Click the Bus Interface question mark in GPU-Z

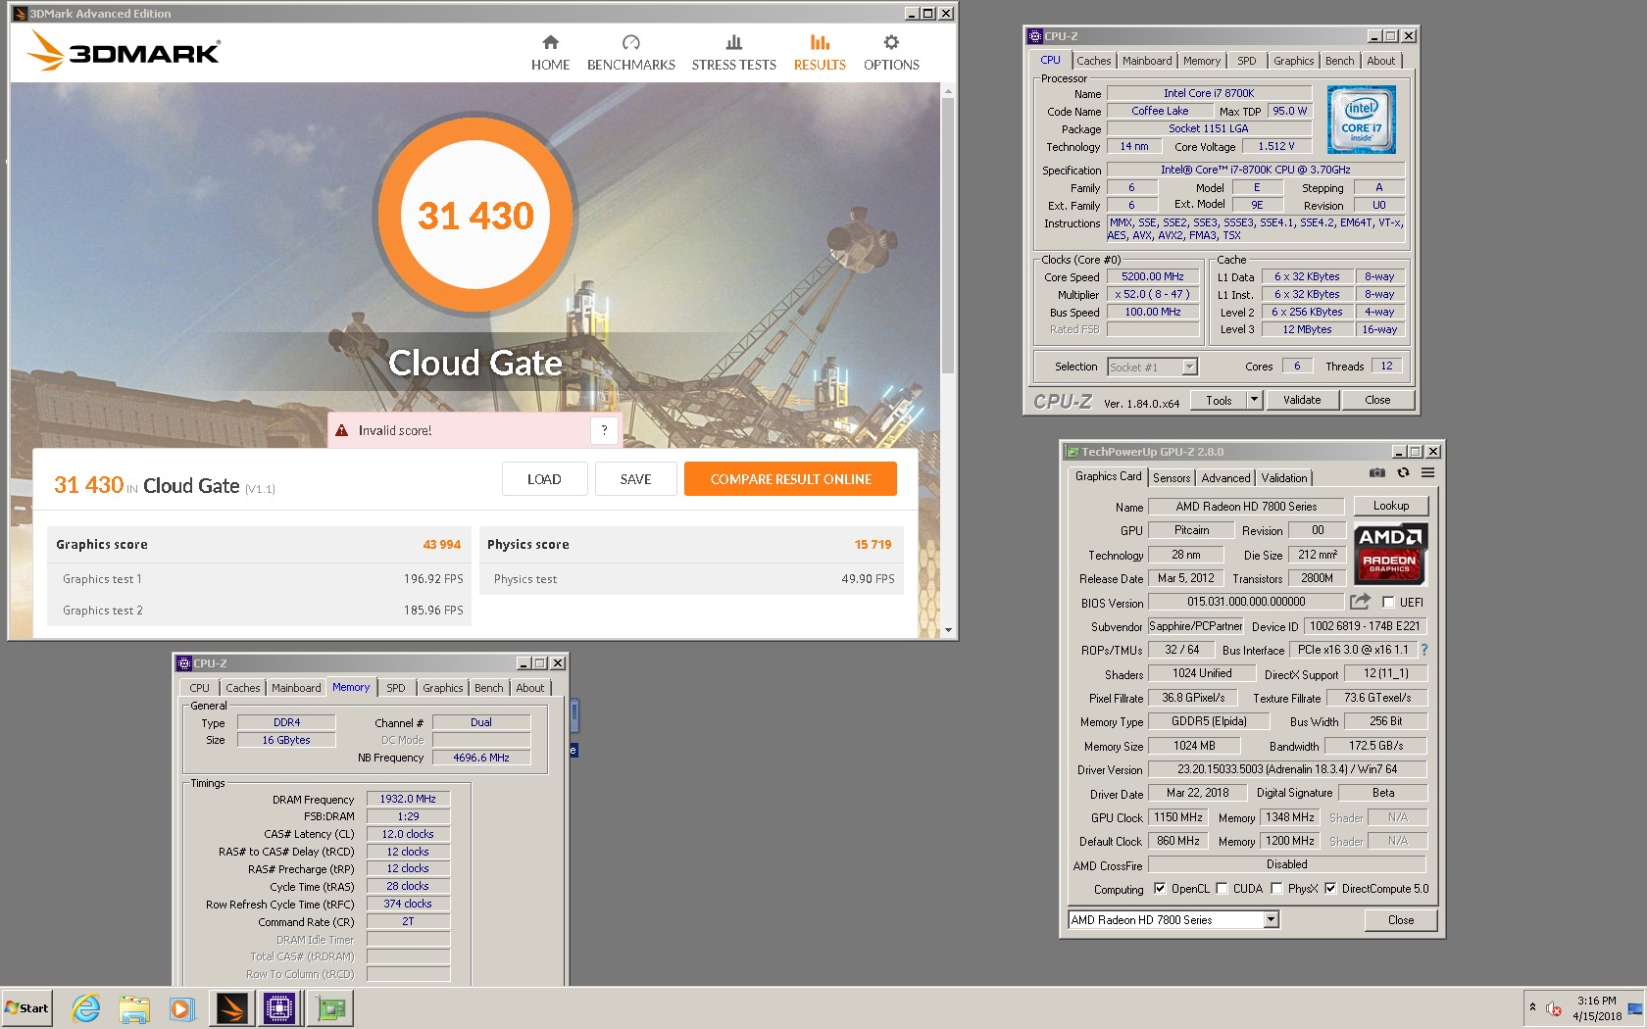1423,650
